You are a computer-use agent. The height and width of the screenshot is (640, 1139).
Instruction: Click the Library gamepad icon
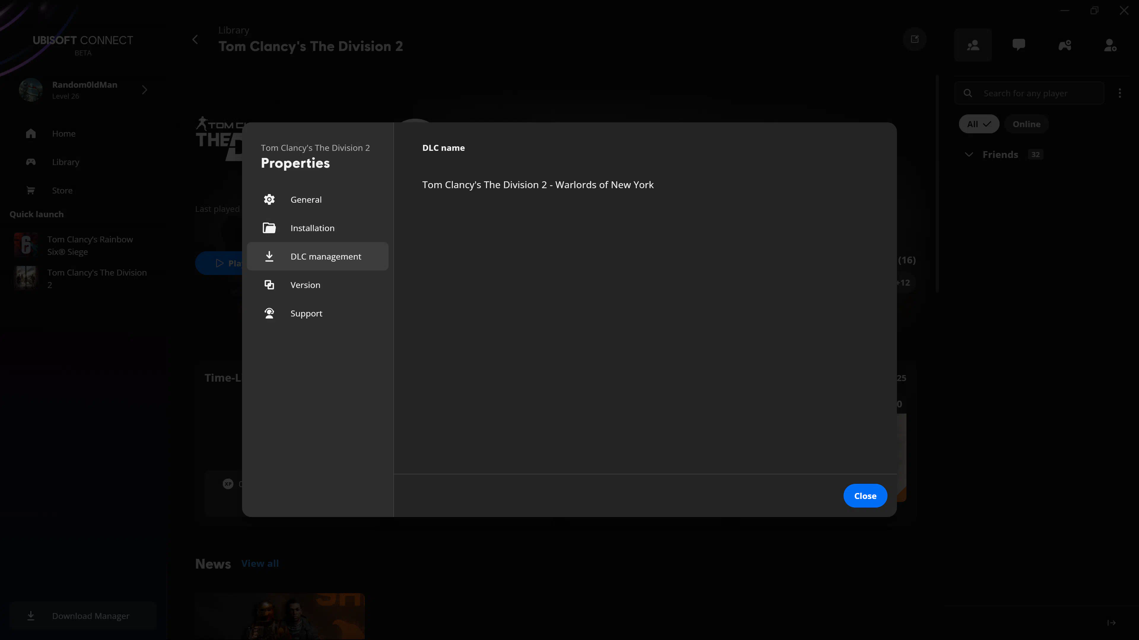coord(31,162)
